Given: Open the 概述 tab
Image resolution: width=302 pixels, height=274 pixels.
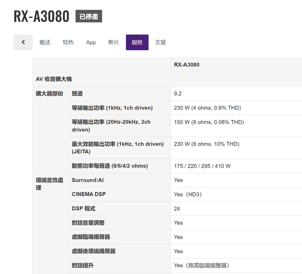Looking at the screenshot, I should coord(45,42).
